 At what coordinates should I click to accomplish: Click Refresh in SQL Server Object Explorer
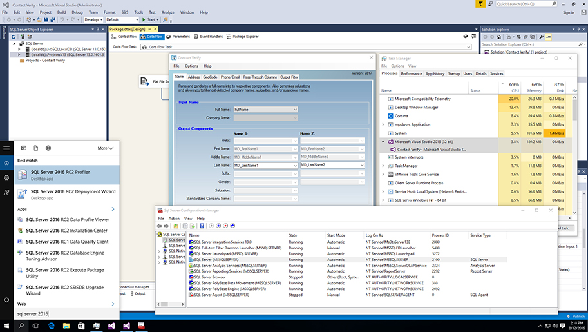point(14,37)
